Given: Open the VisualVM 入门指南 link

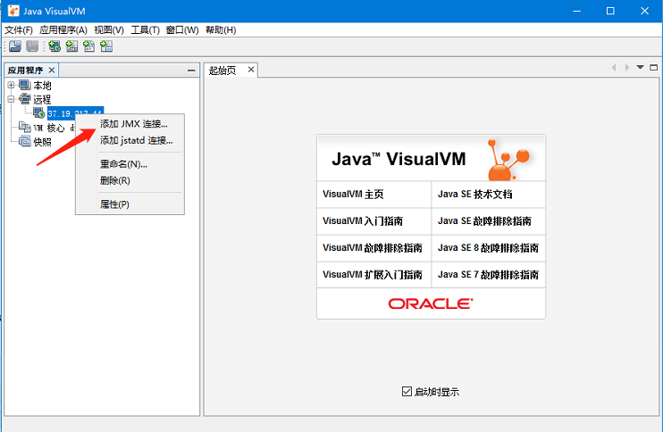Looking at the screenshot, I should 363,220.
